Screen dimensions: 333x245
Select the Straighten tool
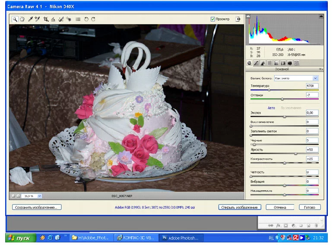[53, 19]
